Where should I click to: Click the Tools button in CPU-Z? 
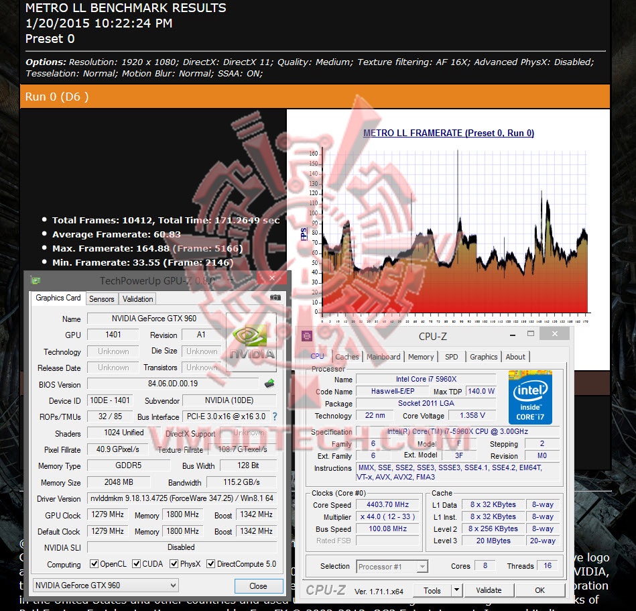click(432, 590)
